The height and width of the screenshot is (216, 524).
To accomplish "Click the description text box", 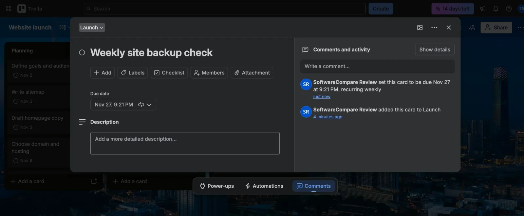I will [185, 143].
